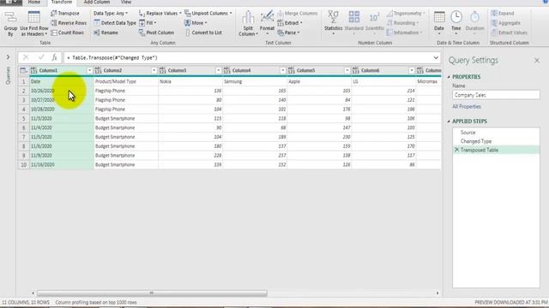Open the Column2 filter dropdown

coord(154,70)
